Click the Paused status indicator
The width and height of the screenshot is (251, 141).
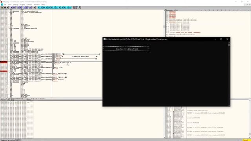pos(246,140)
